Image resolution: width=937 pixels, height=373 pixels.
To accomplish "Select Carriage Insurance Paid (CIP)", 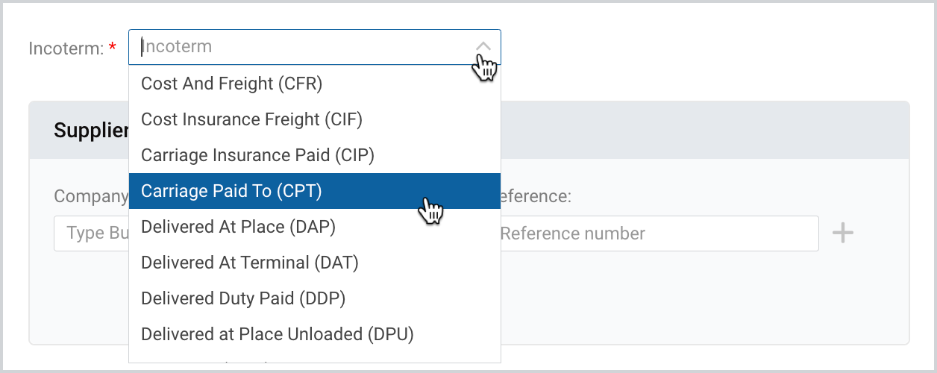I will (x=314, y=155).
